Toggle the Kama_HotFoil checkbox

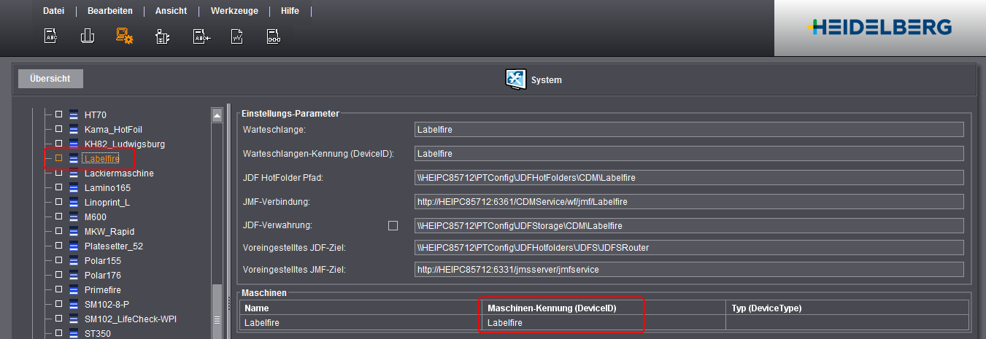59,130
